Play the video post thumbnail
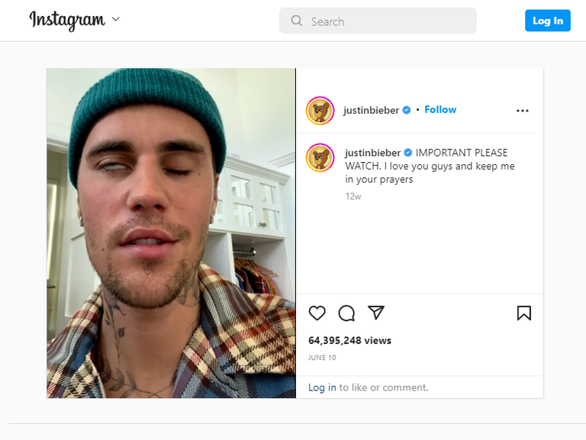 pos(171,233)
